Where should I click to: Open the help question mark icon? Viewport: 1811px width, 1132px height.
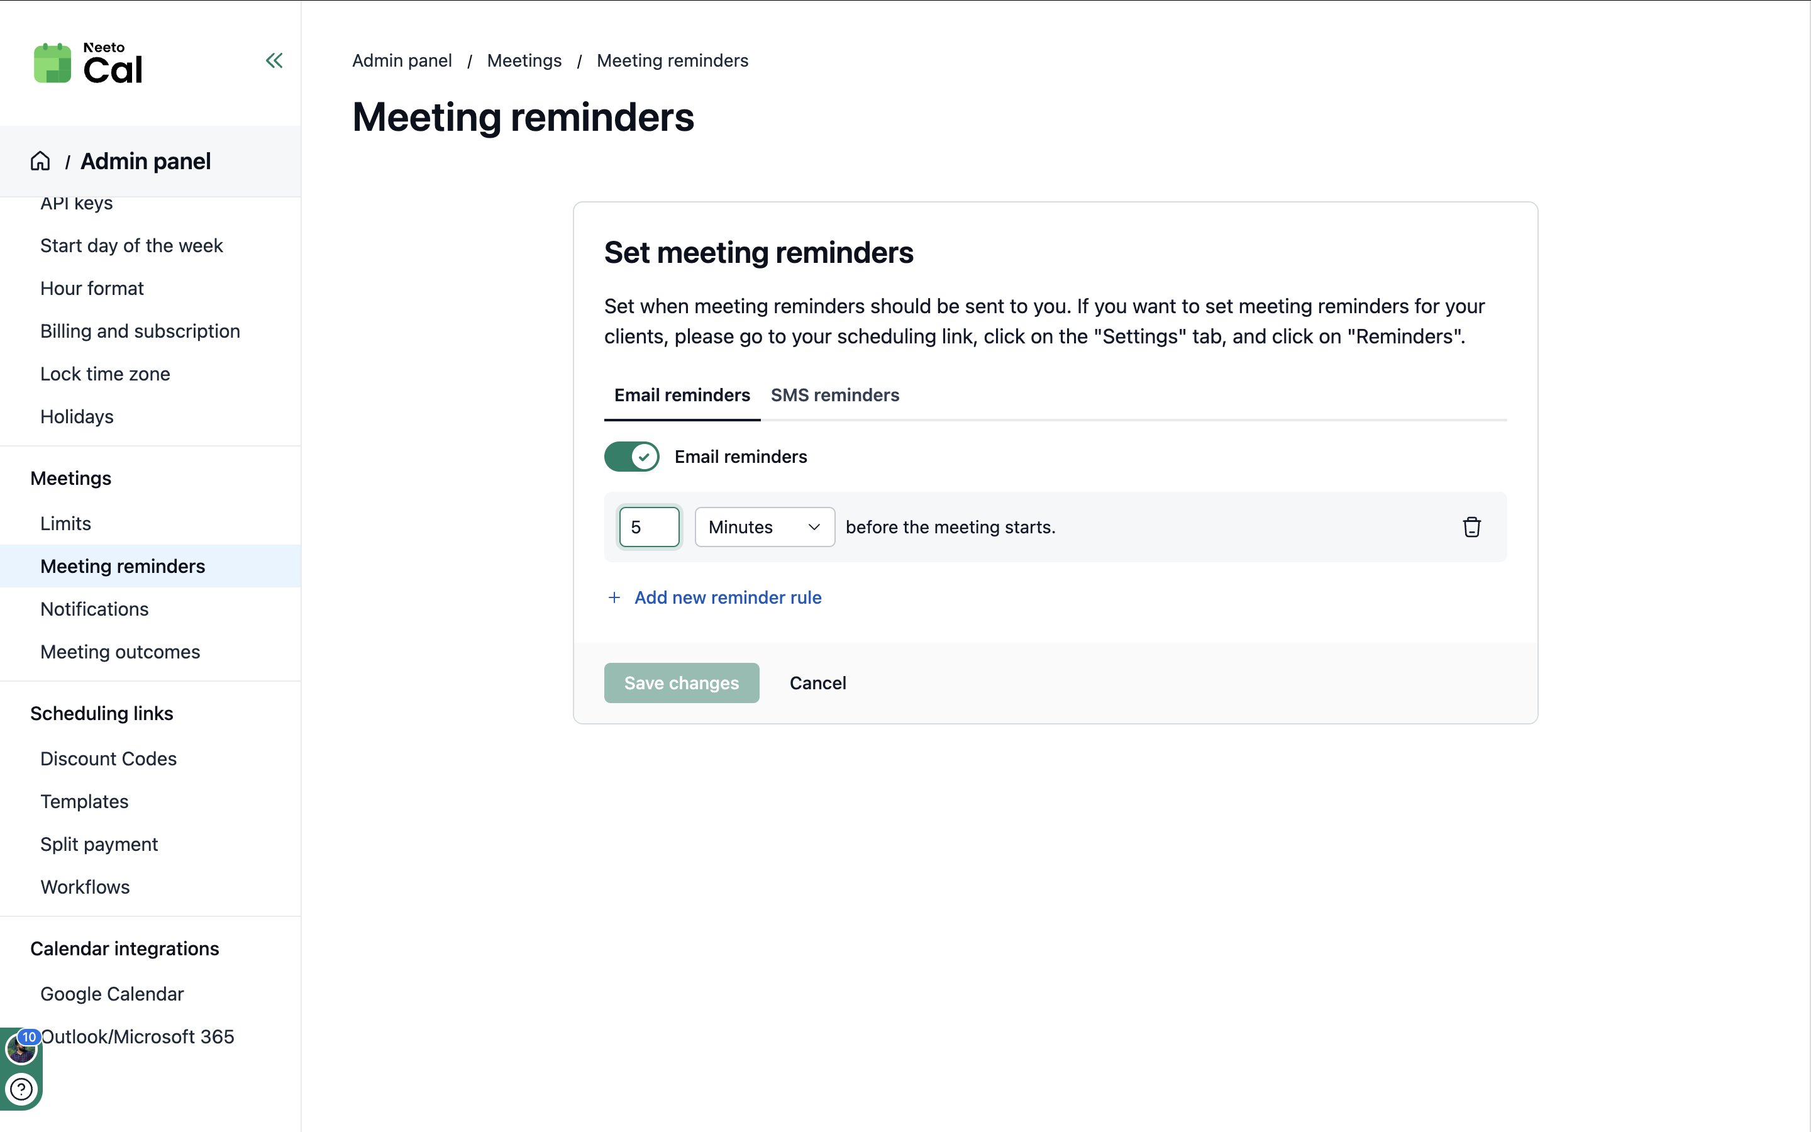pos(21,1089)
